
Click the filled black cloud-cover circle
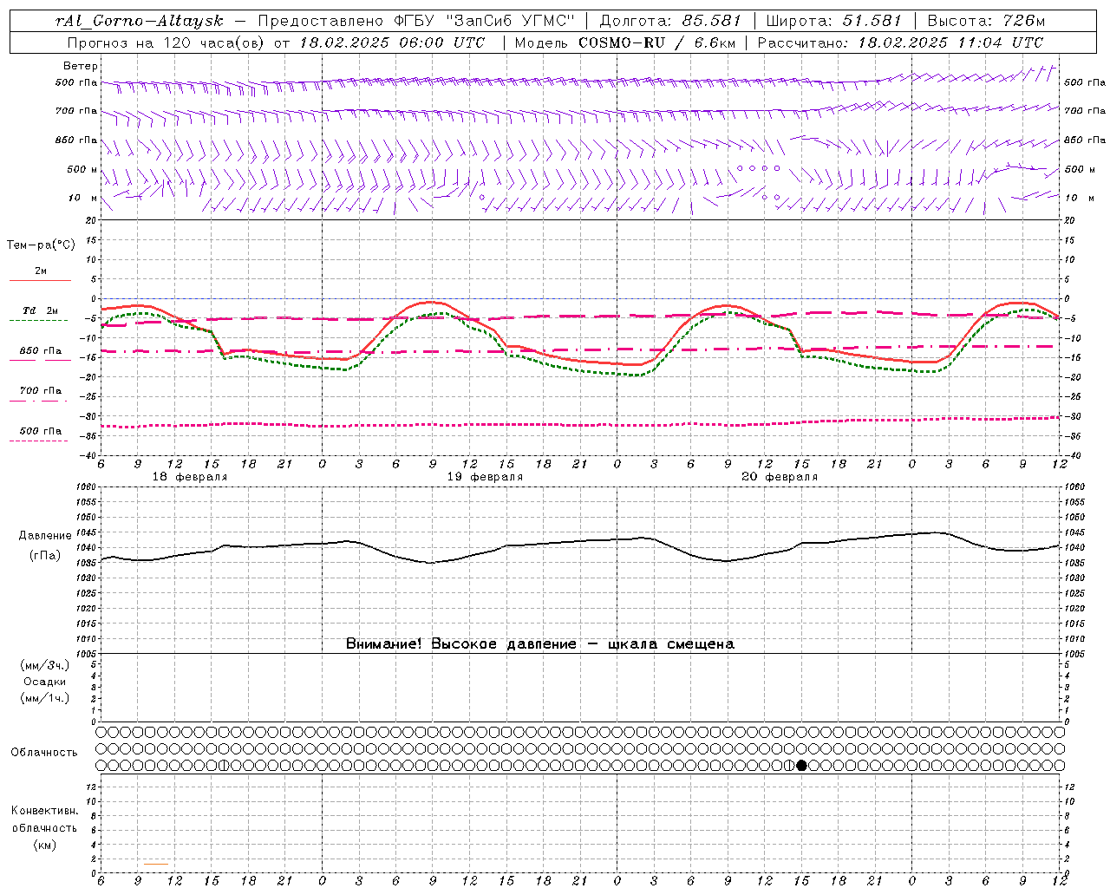(x=801, y=765)
